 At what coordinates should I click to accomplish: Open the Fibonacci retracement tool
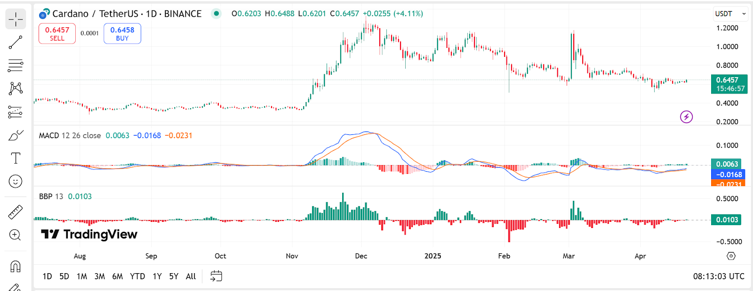pyautogui.click(x=16, y=65)
